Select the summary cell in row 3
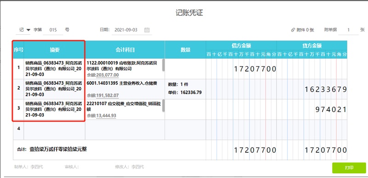Viewport: 368px width, 178px height. click(x=54, y=109)
